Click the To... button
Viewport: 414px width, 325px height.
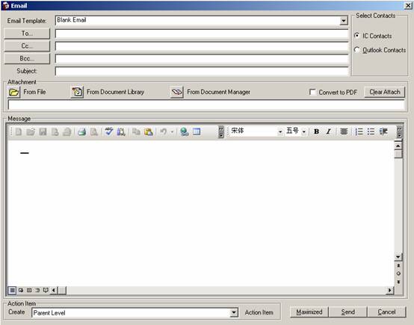coord(27,34)
